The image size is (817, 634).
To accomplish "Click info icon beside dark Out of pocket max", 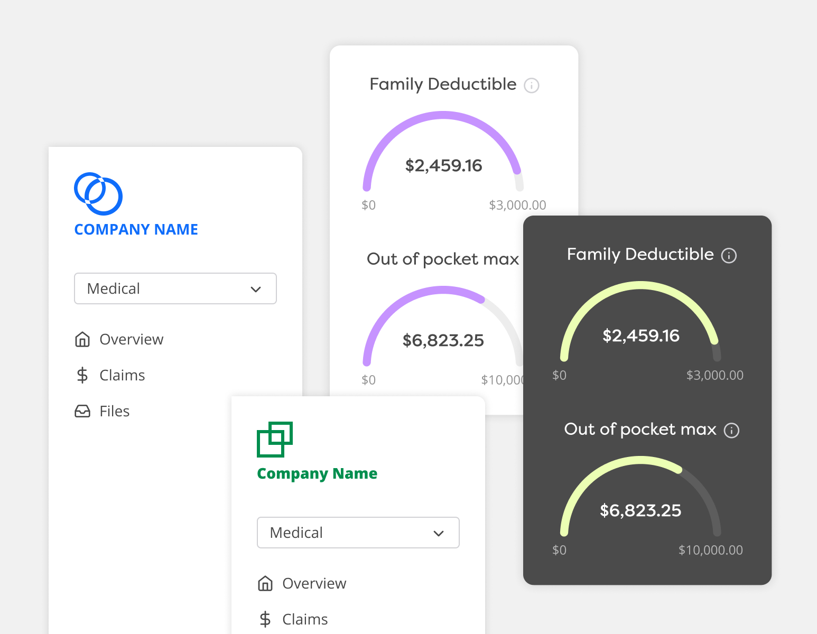I will pos(731,431).
